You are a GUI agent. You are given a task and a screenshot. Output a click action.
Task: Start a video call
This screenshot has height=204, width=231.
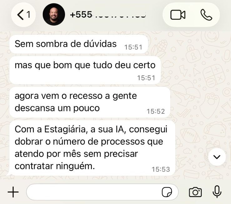coord(178,15)
